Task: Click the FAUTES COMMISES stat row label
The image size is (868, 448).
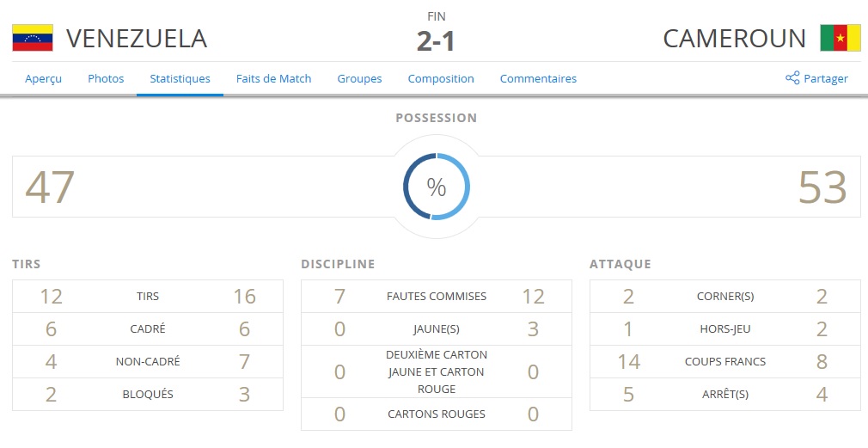Action: 437,297
